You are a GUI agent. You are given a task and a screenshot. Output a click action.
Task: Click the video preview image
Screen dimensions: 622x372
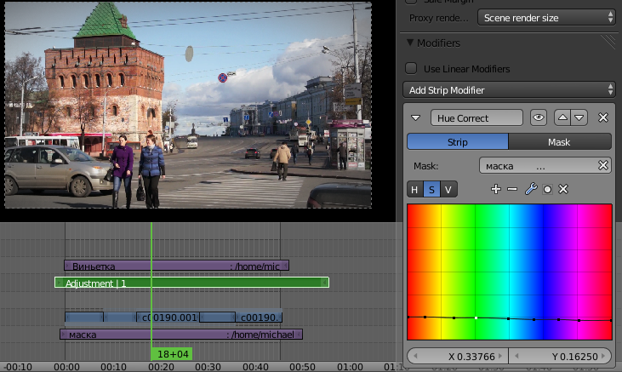point(188,105)
